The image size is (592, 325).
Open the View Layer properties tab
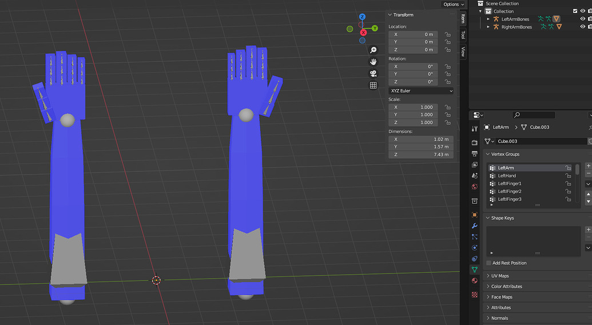[x=475, y=165]
